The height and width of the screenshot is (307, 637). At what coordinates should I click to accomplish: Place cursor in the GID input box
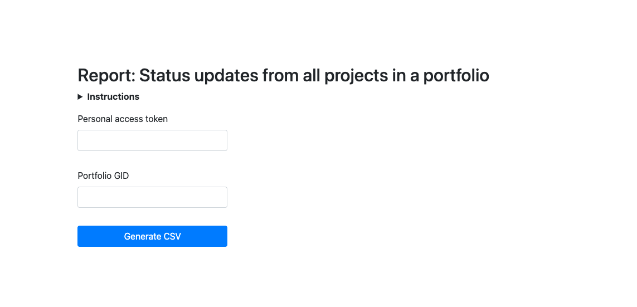tap(152, 197)
